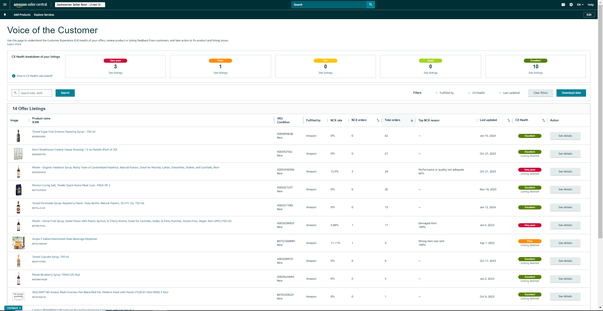
Task: Expand the CX Health filter dropdown
Action: pos(476,93)
